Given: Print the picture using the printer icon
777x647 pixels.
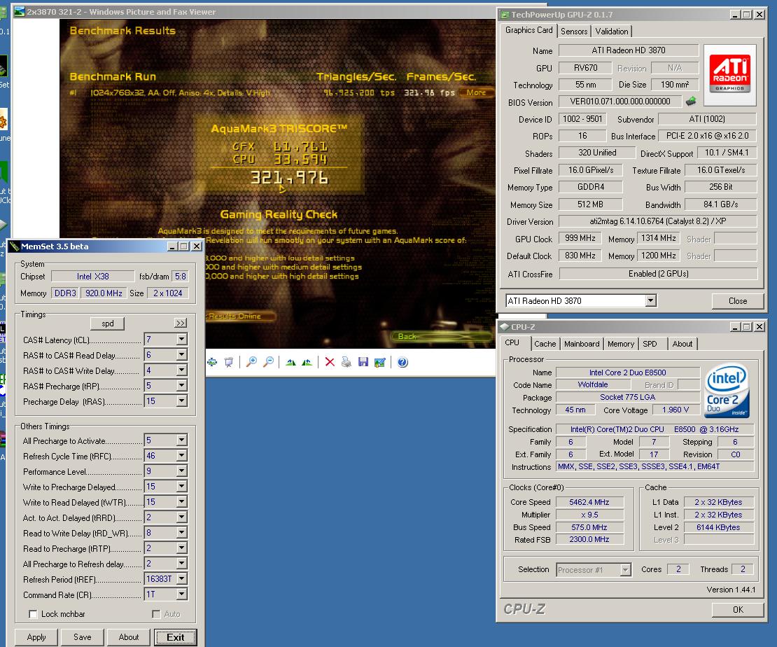Looking at the screenshot, I should (x=346, y=363).
